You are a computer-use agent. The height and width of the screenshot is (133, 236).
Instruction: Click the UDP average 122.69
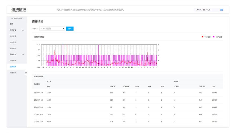point(214,100)
